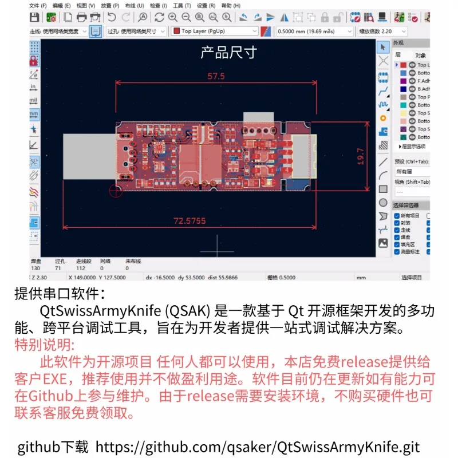Click the red Top Layer color swatch
The image size is (458, 458).
click(404, 65)
